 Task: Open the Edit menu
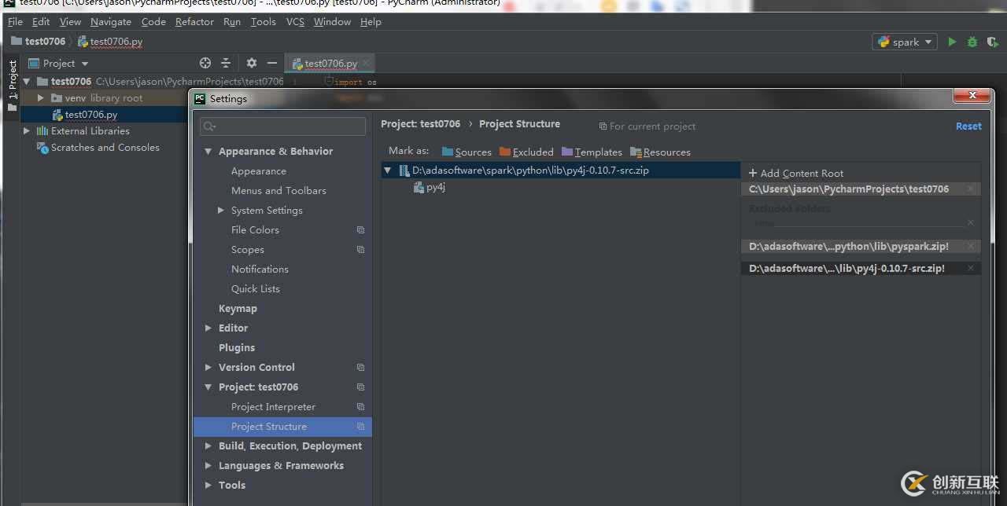(41, 22)
